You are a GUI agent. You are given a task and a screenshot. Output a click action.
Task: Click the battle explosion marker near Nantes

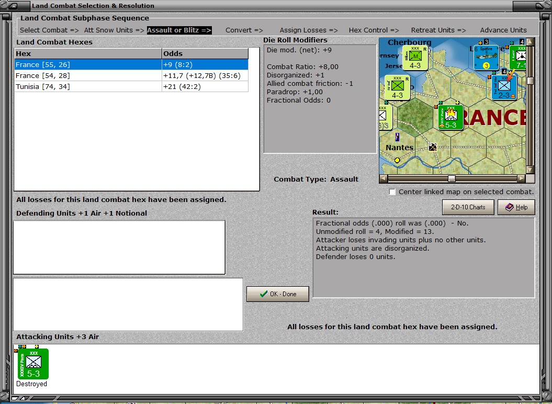[433, 148]
